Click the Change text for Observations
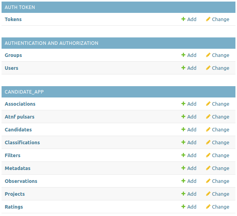The height and width of the screenshot is (216, 237). point(221,181)
